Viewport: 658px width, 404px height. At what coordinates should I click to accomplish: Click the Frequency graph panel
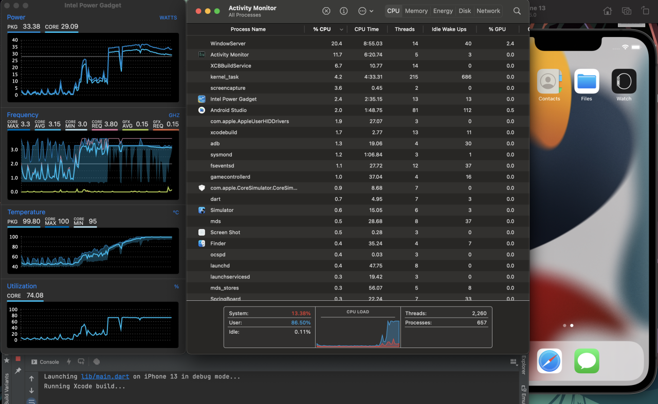click(x=93, y=166)
